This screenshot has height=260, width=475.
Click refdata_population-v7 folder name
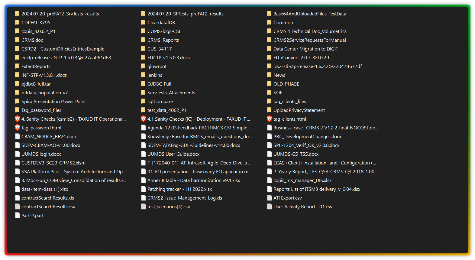coord(44,93)
